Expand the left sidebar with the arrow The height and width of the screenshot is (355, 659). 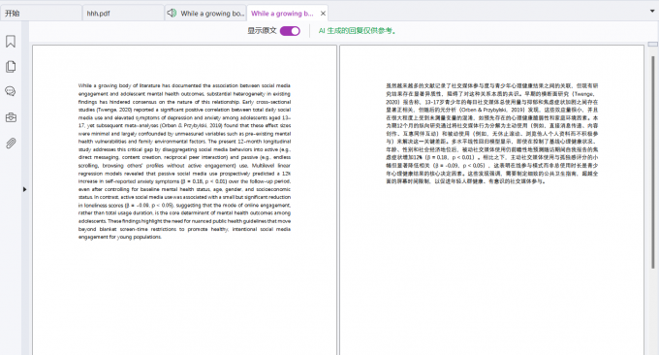[x=24, y=189]
